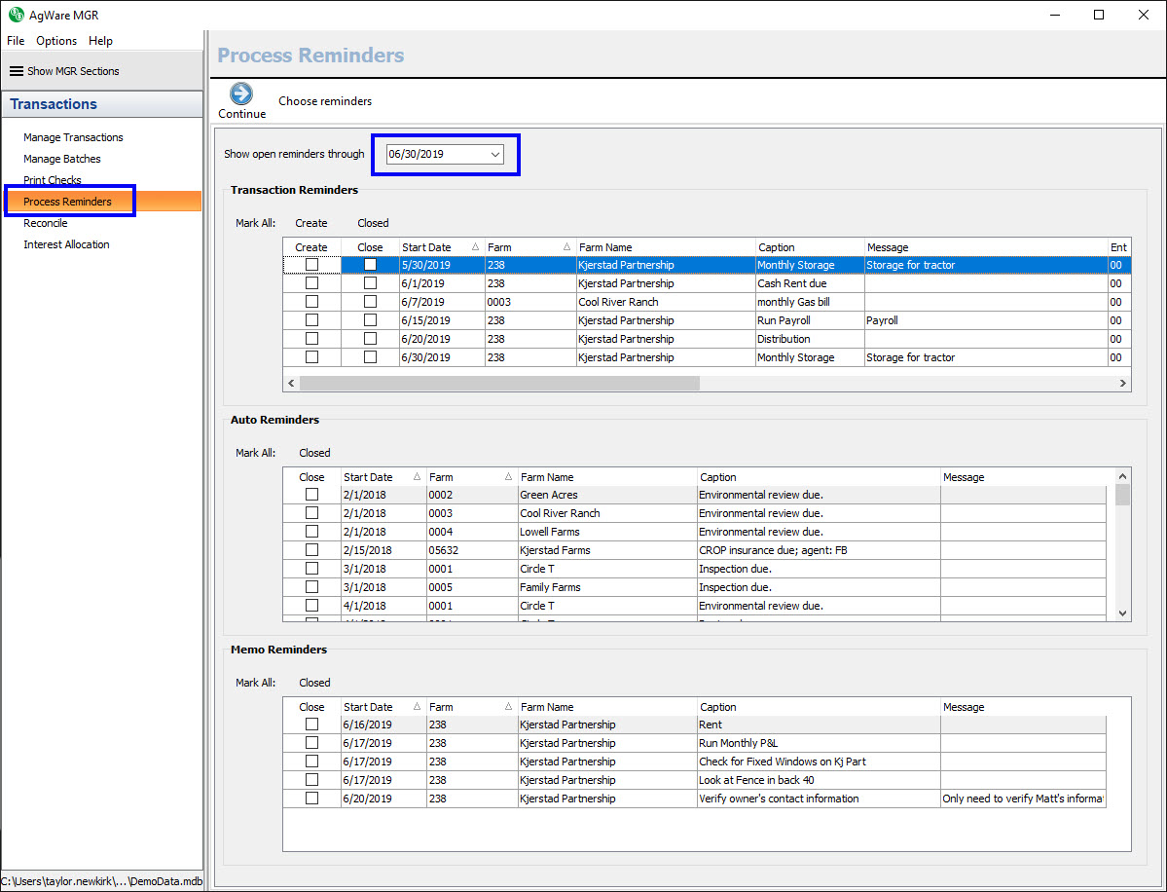Click the AgWare MGR app icon in title bar
Screen dimensions: 1167x892
click(x=16, y=15)
